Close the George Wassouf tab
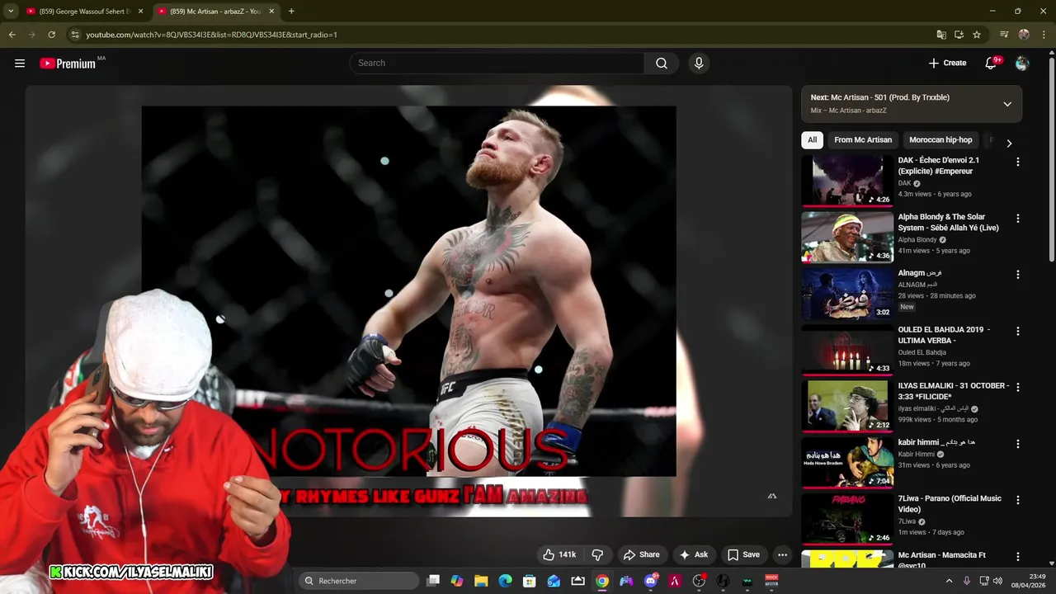 point(140,12)
